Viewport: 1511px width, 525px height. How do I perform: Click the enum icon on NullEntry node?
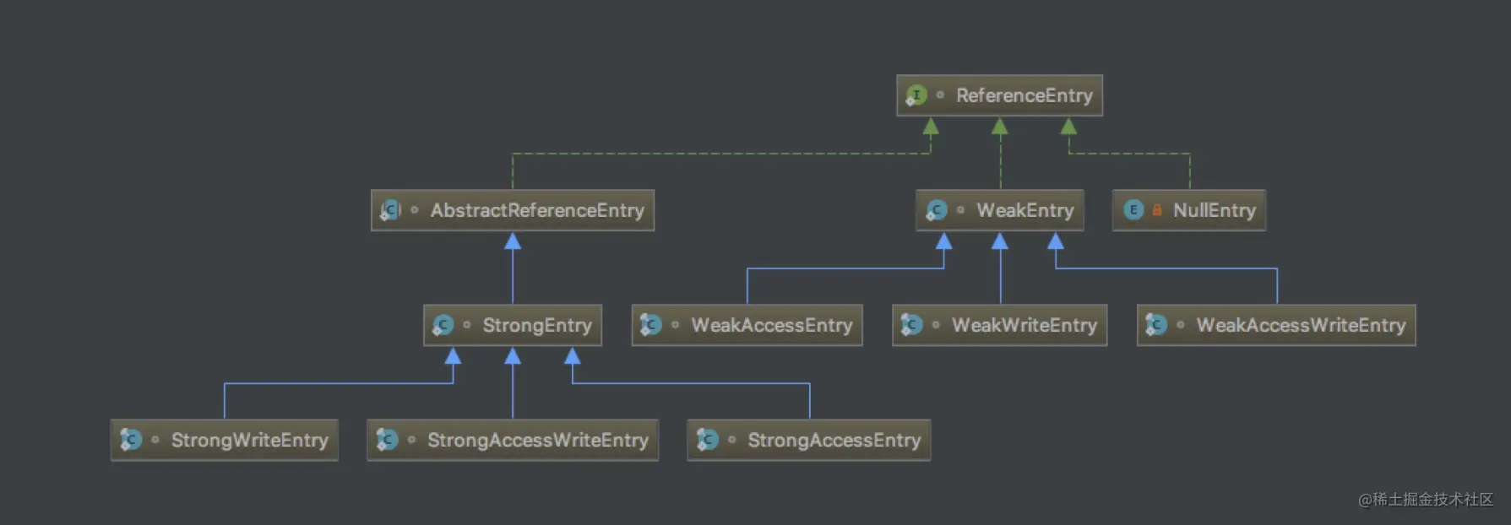coord(1133,210)
